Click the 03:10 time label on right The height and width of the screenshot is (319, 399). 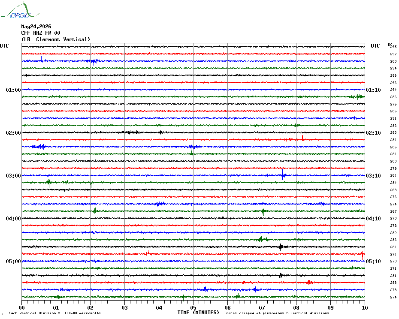click(373, 175)
